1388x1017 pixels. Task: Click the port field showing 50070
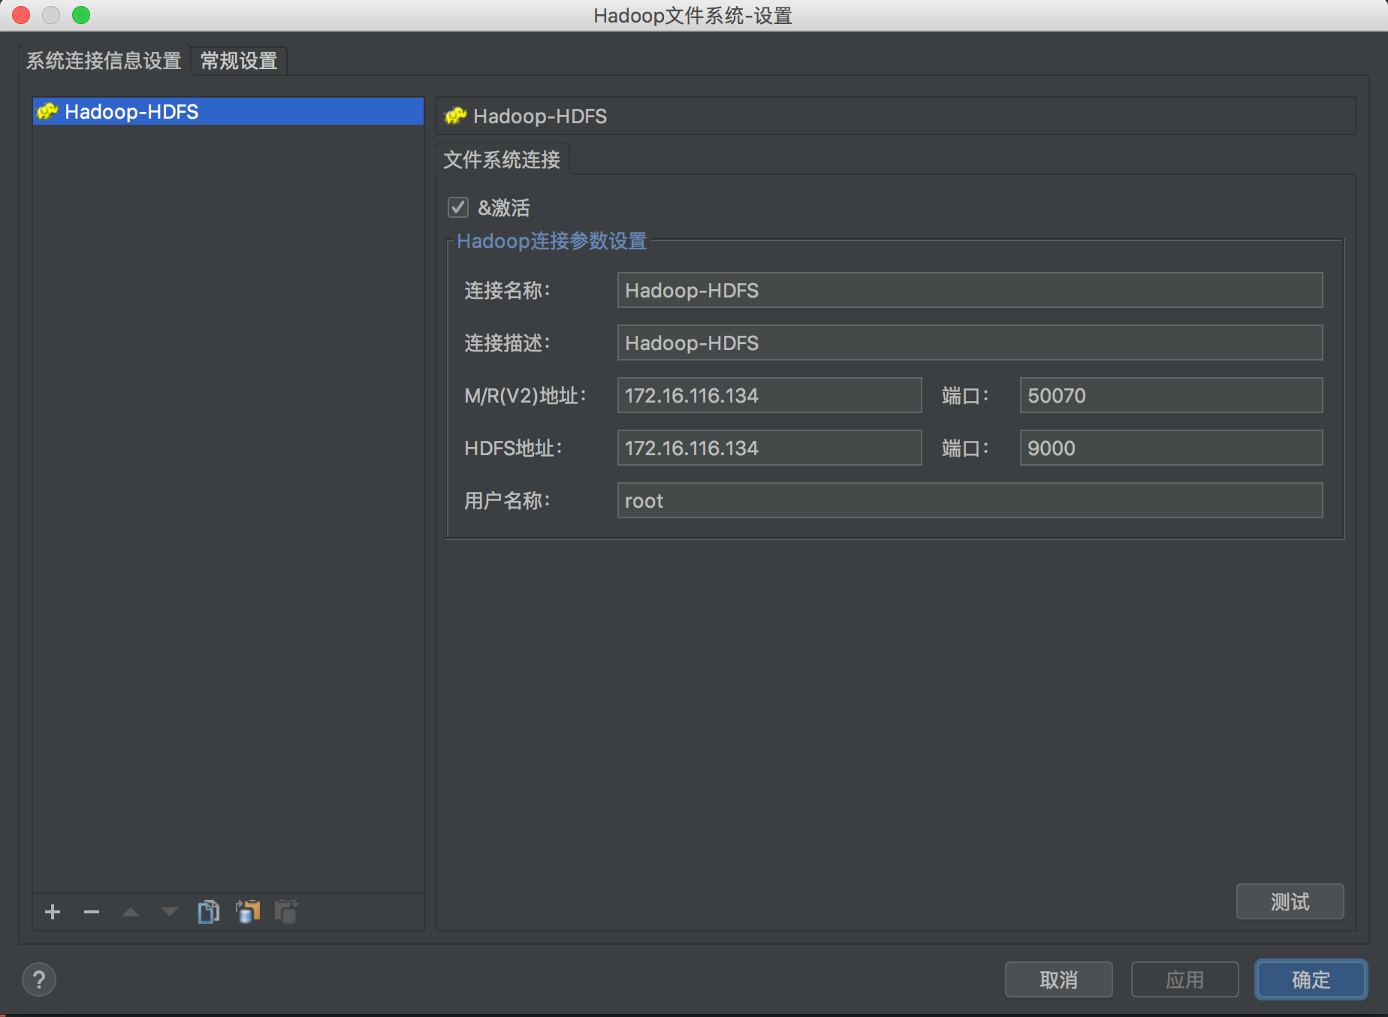1171,395
